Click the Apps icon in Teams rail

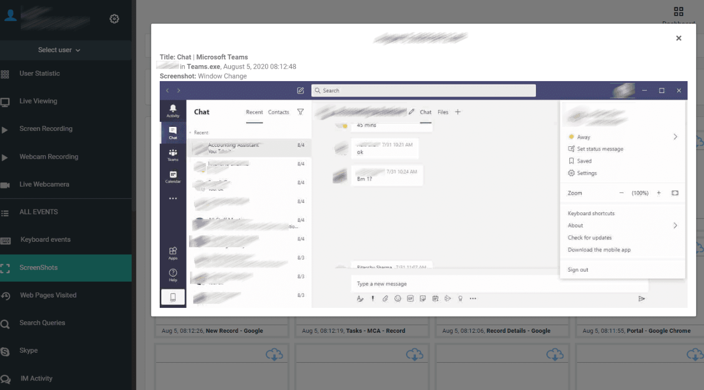pos(173,253)
